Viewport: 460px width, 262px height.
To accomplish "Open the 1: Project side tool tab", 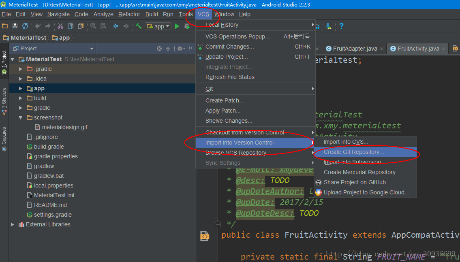I will point(4,62).
